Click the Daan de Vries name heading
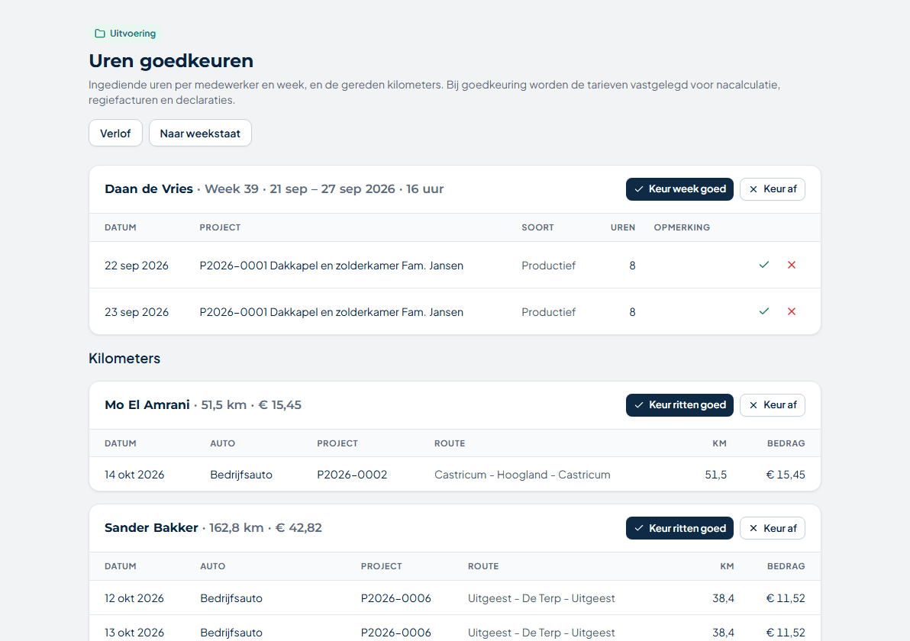This screenshot has width=910, height=641. click(149, 189)
